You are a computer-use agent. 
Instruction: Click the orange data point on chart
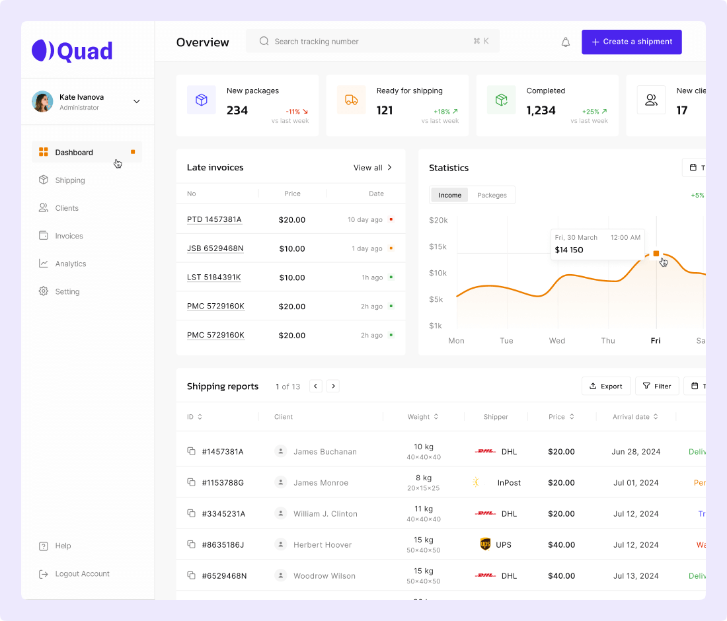pos(656,254)
